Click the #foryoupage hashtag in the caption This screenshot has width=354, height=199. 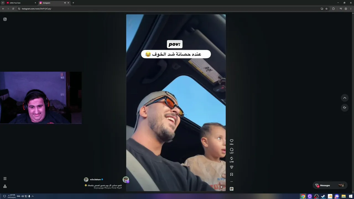click(x=99, y=188)
